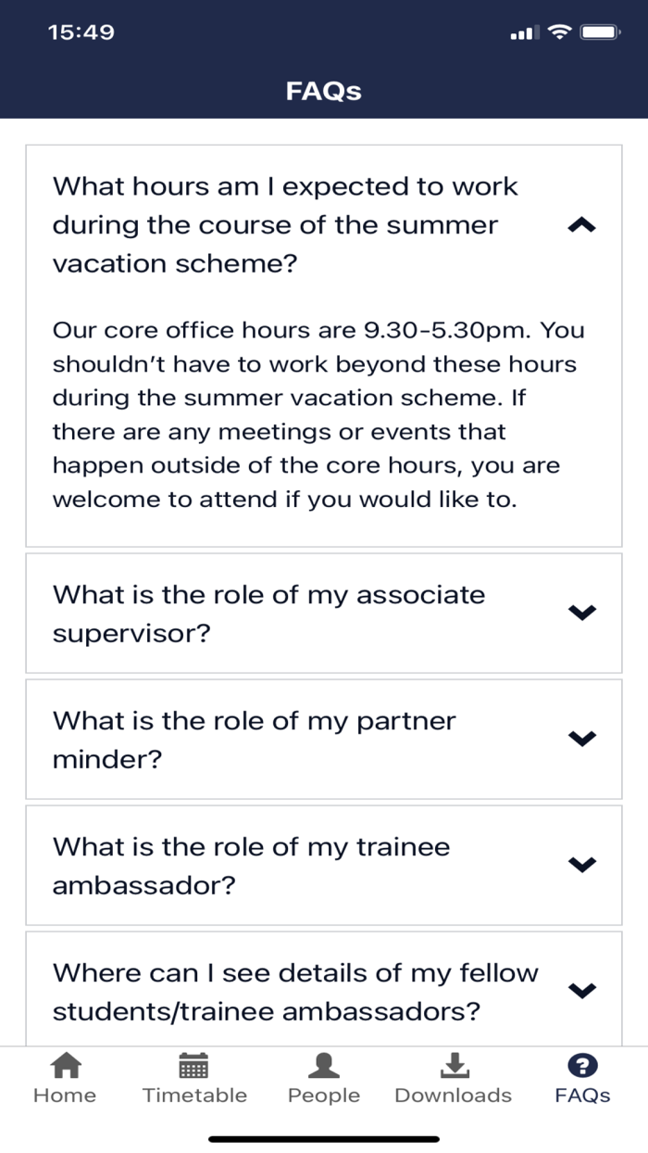
Task: Expand the trainee ambassador chevron
Action: 581,864
